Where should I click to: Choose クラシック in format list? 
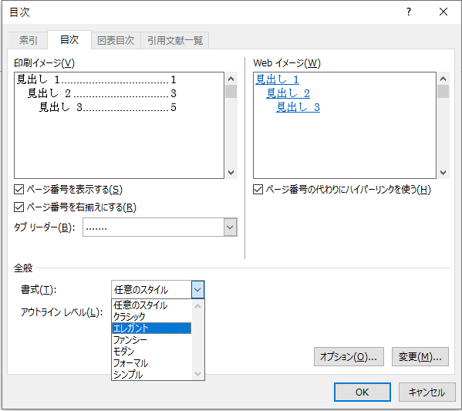pyautogui.click(x=152, y=317)
